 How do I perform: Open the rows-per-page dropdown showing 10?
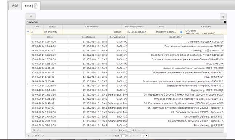click(144, 136)
